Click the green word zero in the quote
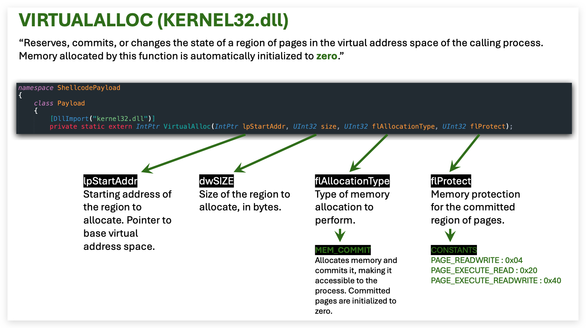Screen dimensions: 586x328 (326, 56)
